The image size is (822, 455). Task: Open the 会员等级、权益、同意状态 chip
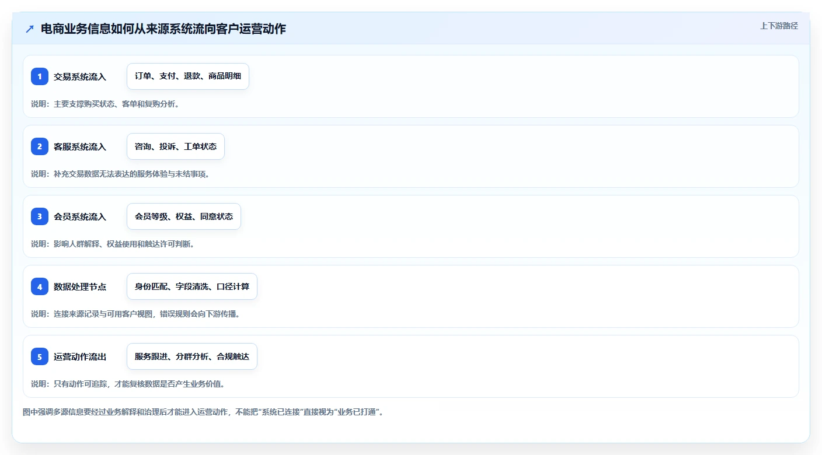coord(184,216)
